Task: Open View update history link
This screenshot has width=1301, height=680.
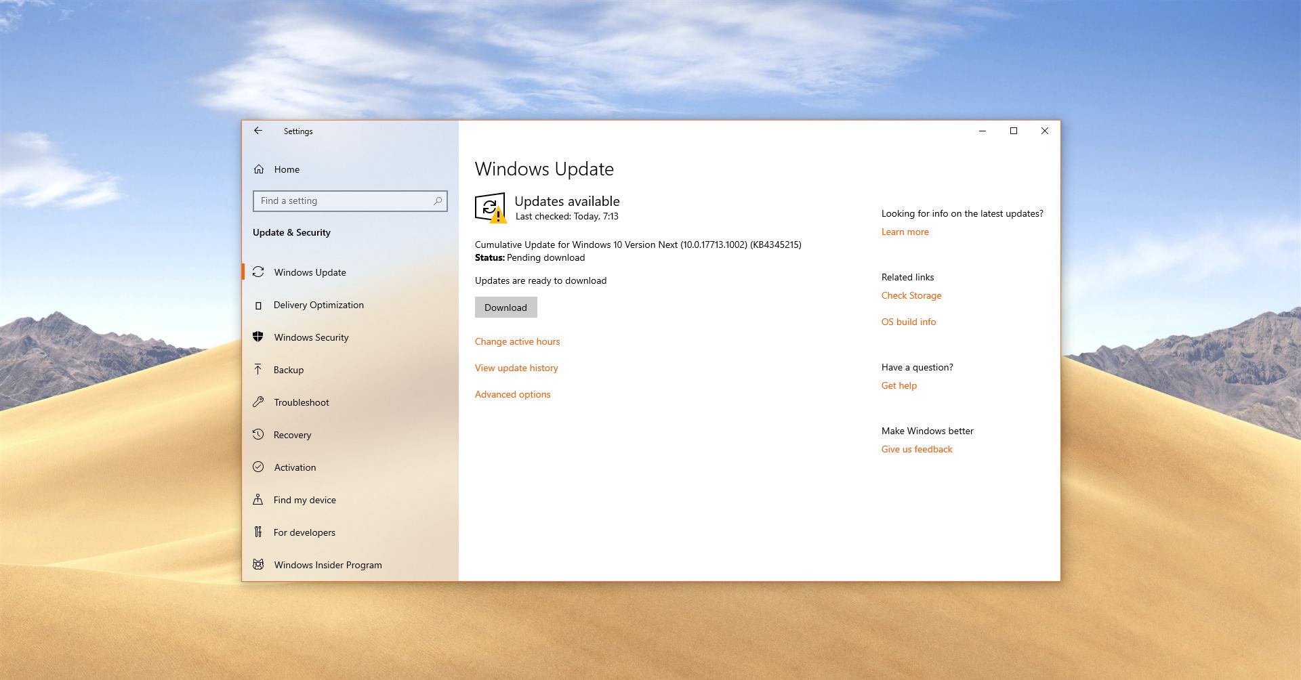Action: point(516,368)
